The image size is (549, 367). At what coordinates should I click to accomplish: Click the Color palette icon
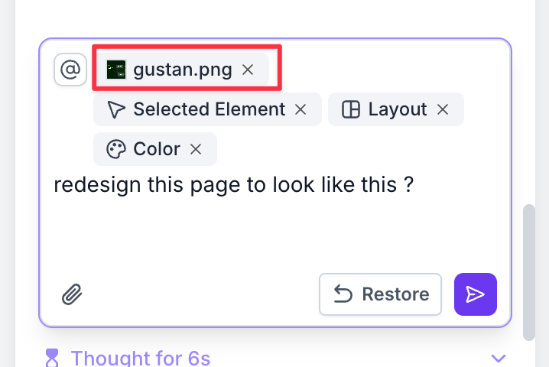coord(116,149)
